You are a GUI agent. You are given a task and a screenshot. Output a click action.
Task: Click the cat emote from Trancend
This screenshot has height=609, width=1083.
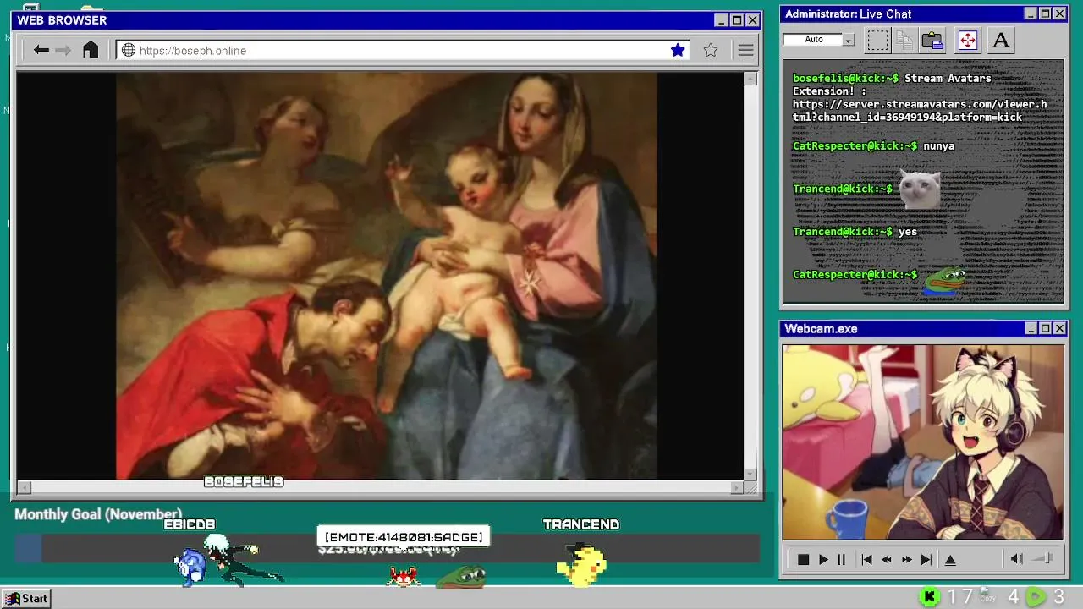(x=920, y=189)
